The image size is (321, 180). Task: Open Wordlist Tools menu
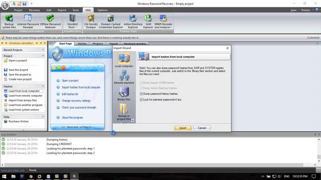click(72, 21)
